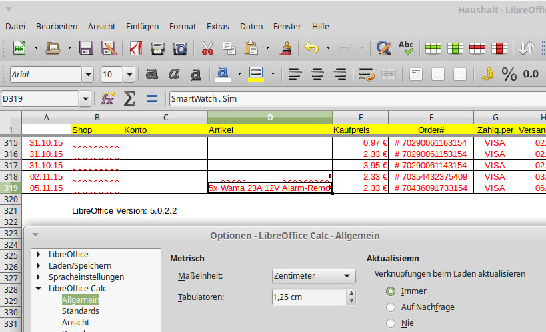Image resolution: width=546 pixels, height=332 pixels.
Task: Format cell as currency
Action: (487, 74)
